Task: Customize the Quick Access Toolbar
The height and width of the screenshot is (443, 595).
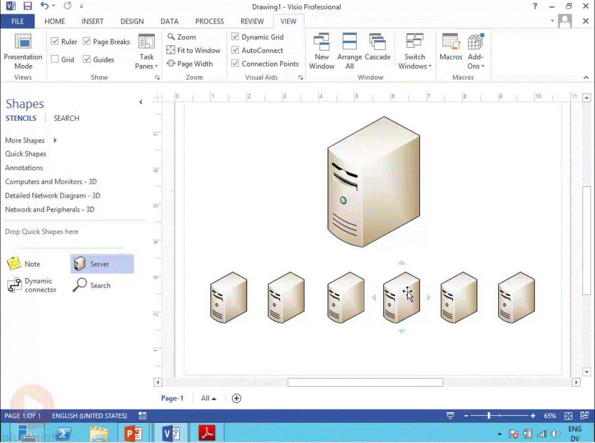Action: coord(81,7)
